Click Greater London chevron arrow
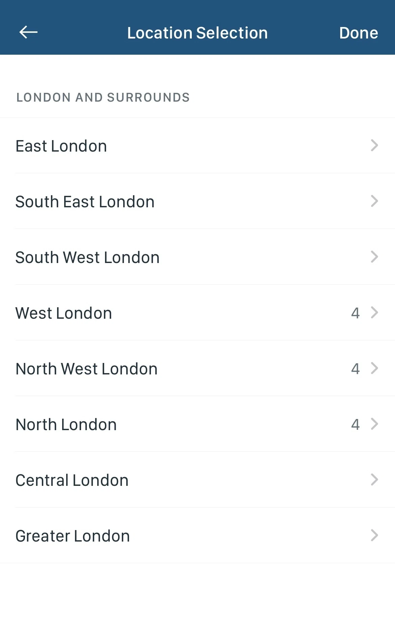395x629 pixels. tap(374, 535)
